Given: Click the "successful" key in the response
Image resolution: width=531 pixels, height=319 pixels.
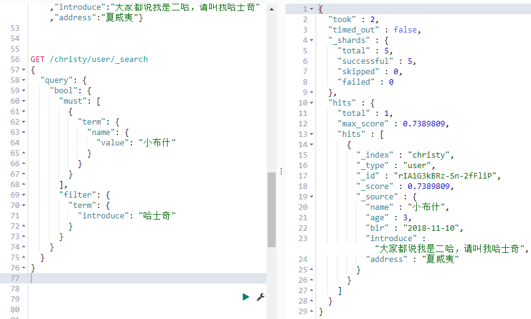Looking at the screenshot, I should coord(365,61).
